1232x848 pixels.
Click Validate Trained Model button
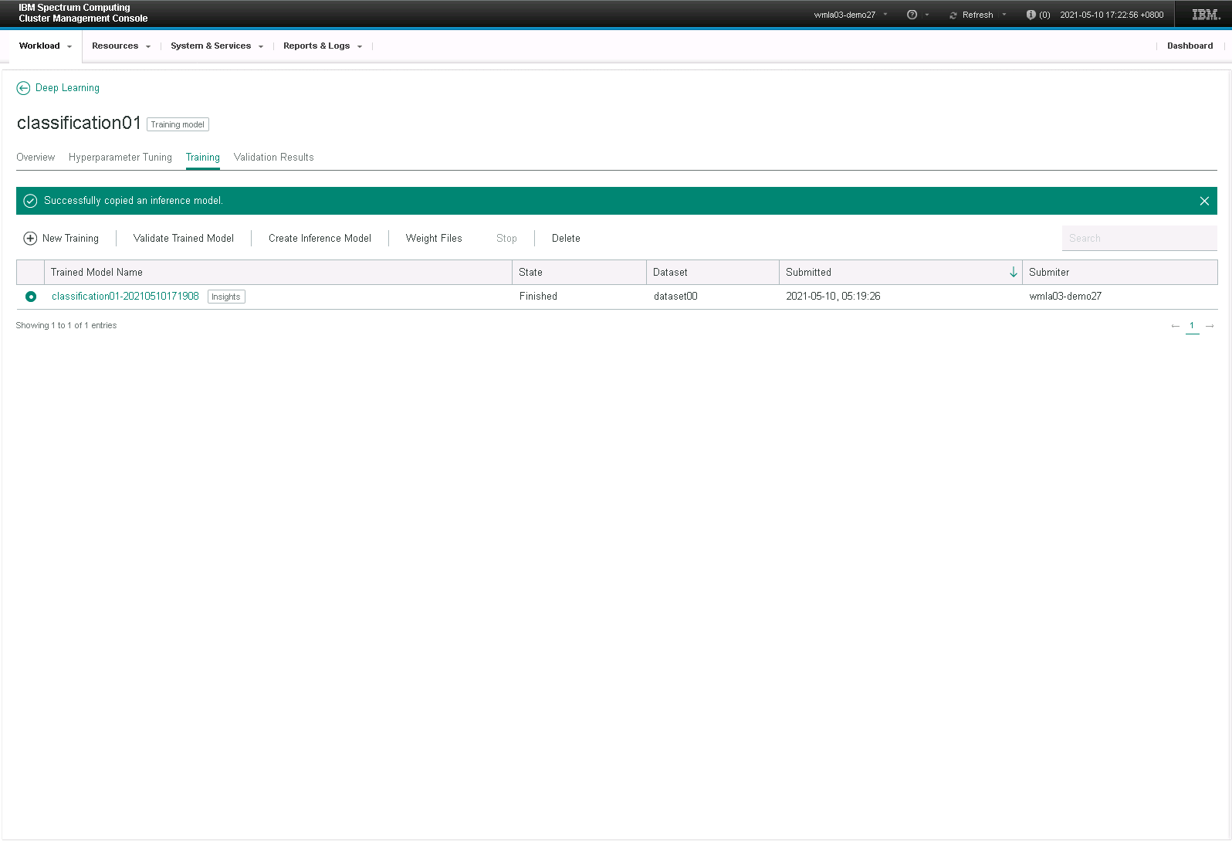[x=184, y=239]
